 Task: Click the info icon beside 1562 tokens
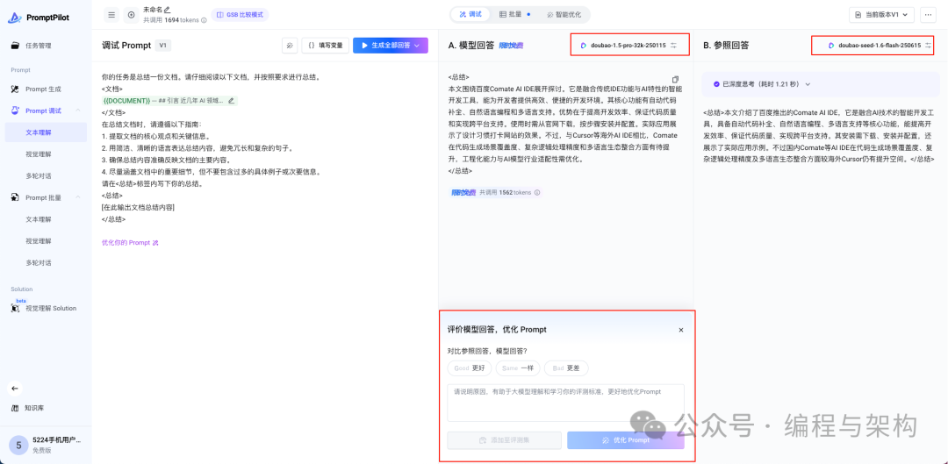point(536,193)
